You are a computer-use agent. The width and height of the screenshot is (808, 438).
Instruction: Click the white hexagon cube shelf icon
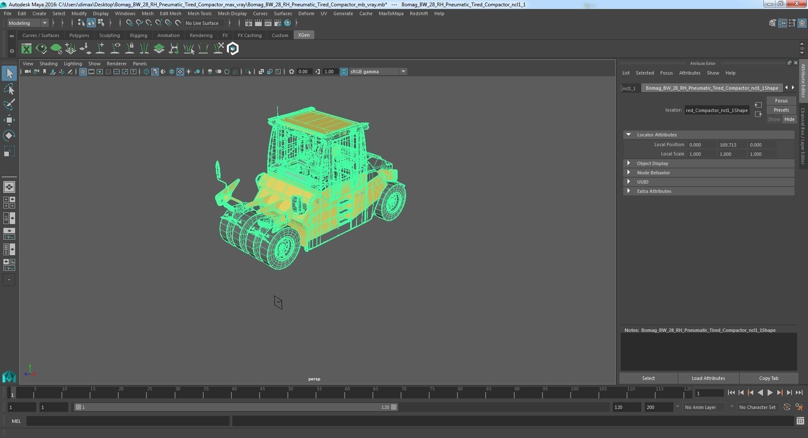click(233, 49)
